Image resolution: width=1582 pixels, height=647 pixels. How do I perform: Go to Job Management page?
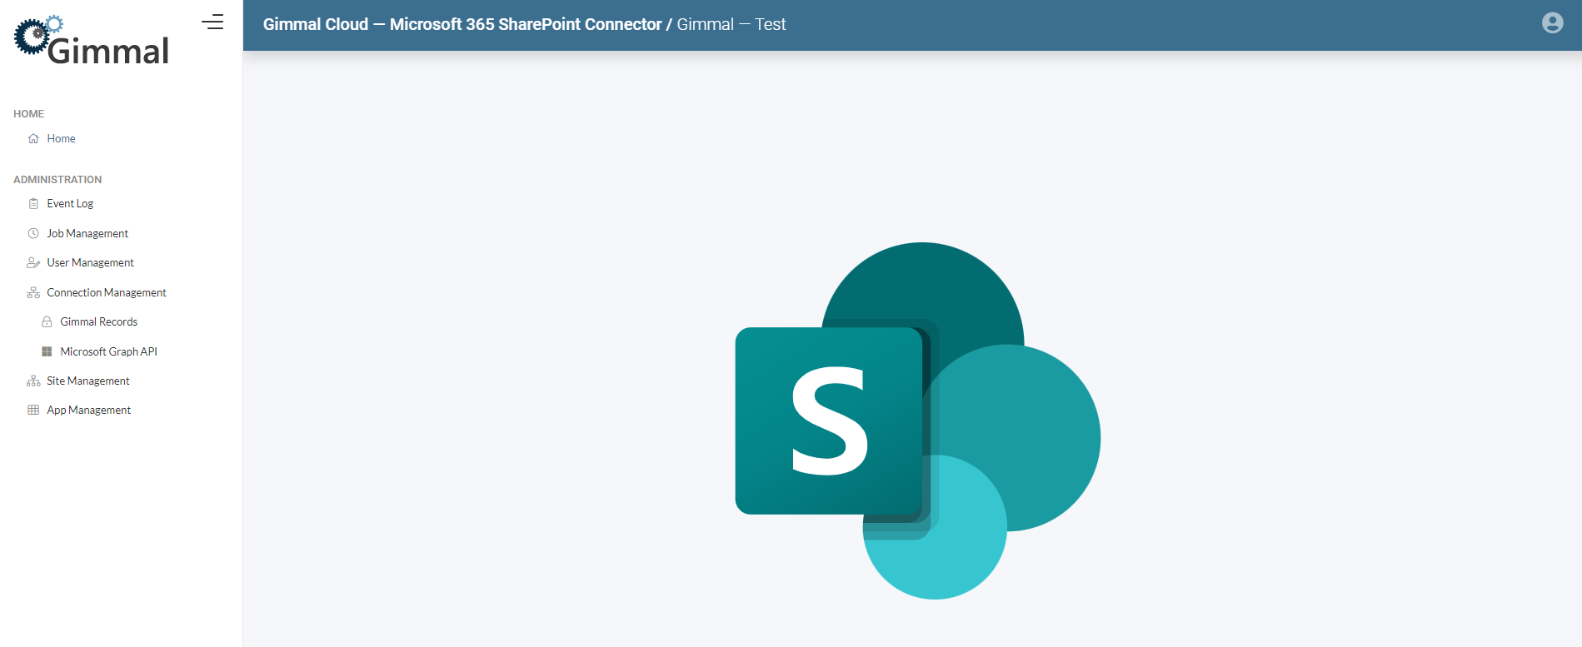coord(87,234)
